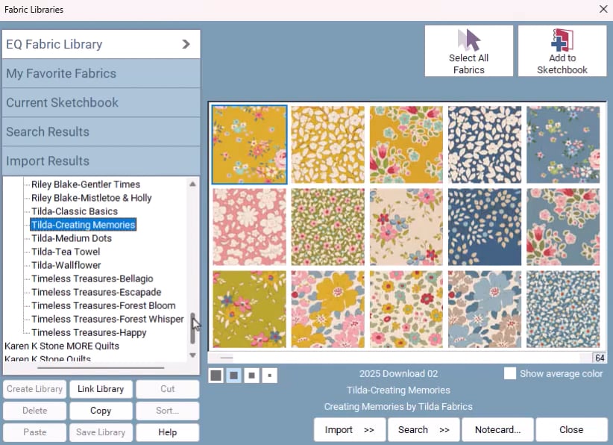The height and width of the screenshot is (445, 613).
Task: Select Timeless Treasures-Forest Bloom in tree
Action: (x=104, y=305)
